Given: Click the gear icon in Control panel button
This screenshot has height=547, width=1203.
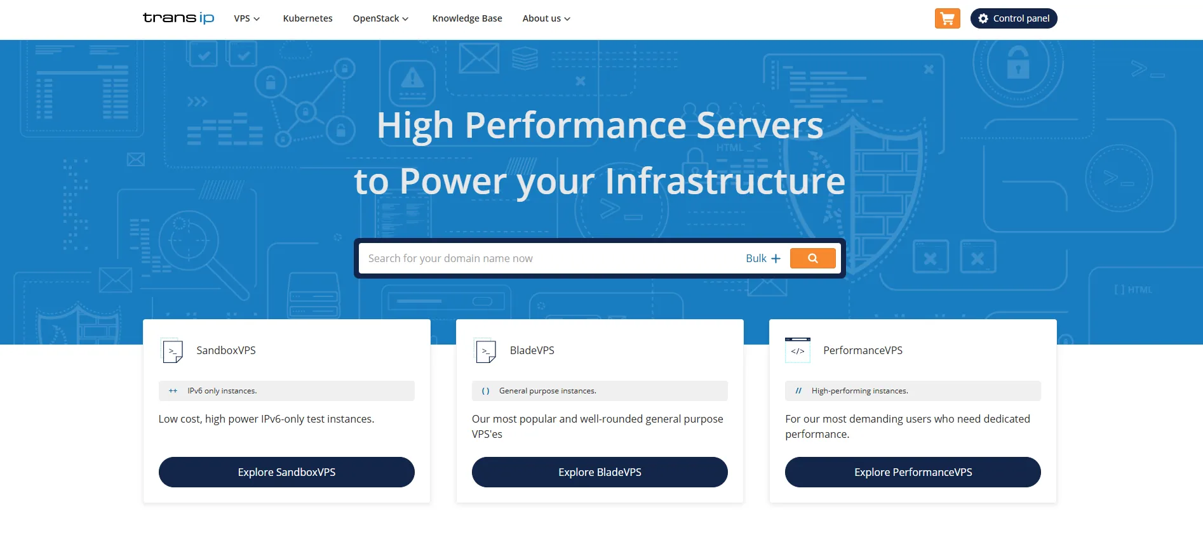Looking at the screenshot, I should point(983,18).
